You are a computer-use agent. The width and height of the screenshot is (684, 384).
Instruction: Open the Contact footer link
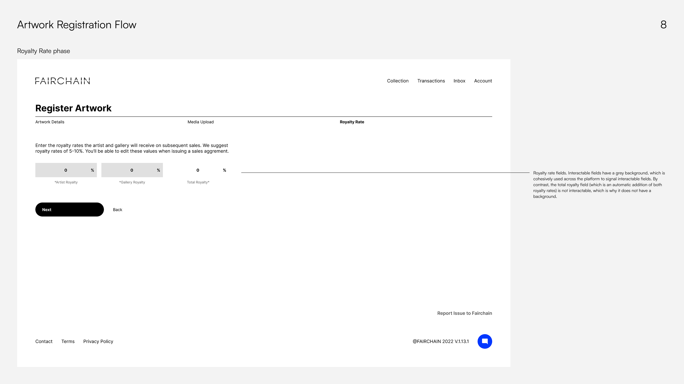44,341
